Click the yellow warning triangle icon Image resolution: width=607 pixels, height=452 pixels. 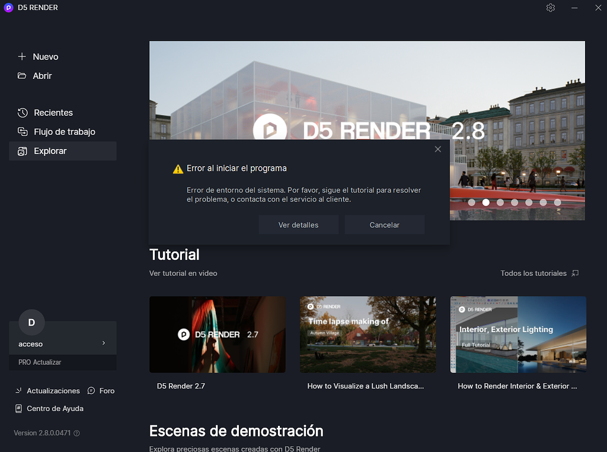click(178, 169)
